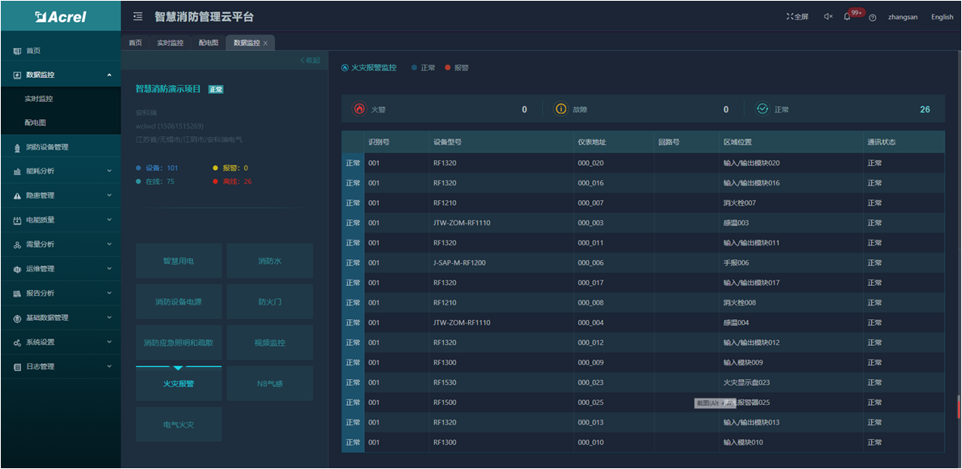This screenshot has height=469, width=962.
Task: Select the 防火门 category tile
Action: [x=269, y=301]
